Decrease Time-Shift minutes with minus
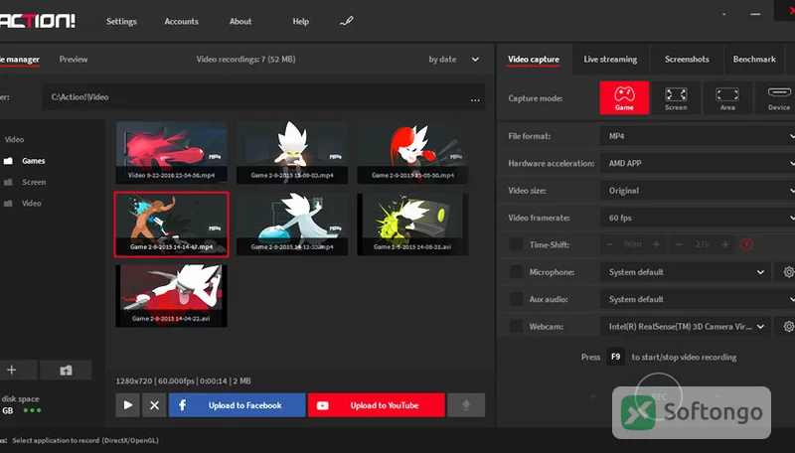 609,244
